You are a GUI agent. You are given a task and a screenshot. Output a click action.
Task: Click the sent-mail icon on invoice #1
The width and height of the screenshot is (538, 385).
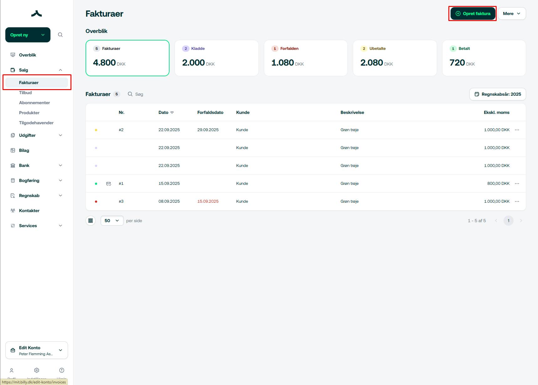[109, 184]
